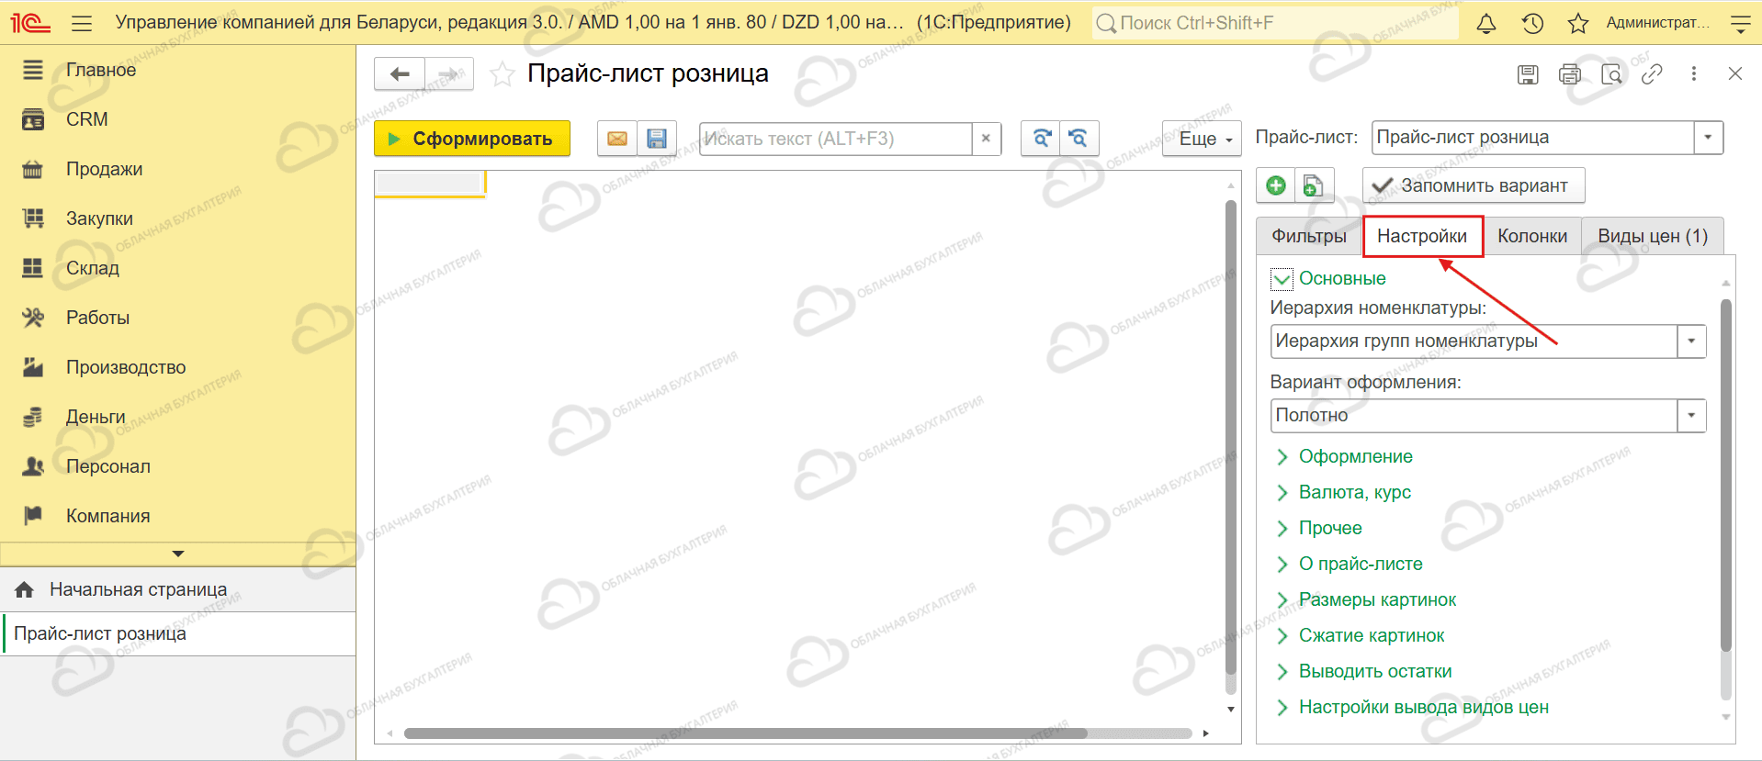Screen dimensions: 1762x761
Task: Go back with the left arrow
Action: click(400, 74)
